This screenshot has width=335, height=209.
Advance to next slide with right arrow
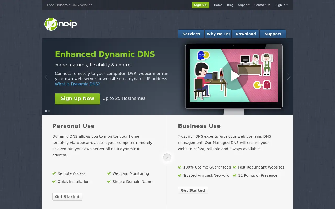coord(288,77)
